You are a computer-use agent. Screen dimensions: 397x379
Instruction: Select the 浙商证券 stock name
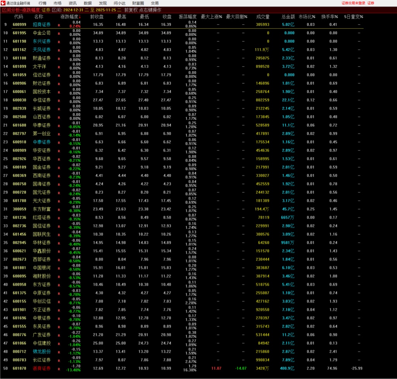tap(42, 369)
